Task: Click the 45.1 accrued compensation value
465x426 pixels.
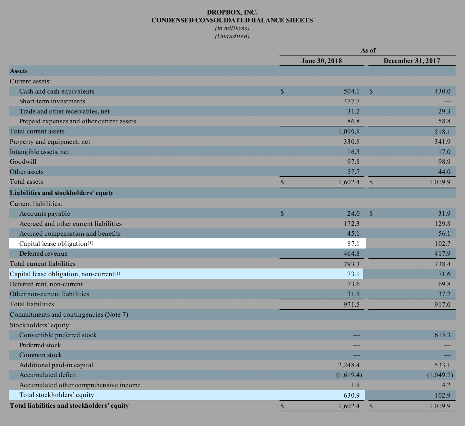Action: coord(353,234)
